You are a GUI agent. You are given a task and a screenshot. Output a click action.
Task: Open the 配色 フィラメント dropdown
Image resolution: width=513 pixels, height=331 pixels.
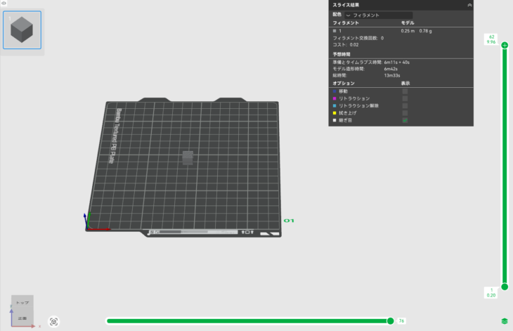click(x=378, y=15)
